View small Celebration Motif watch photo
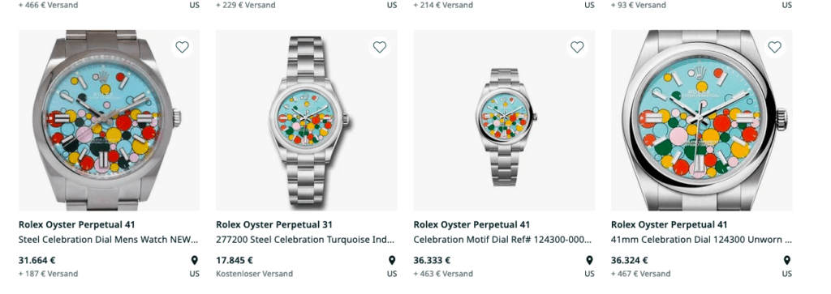The width and height of the screenshot is (831, 294). click(504, 121)
